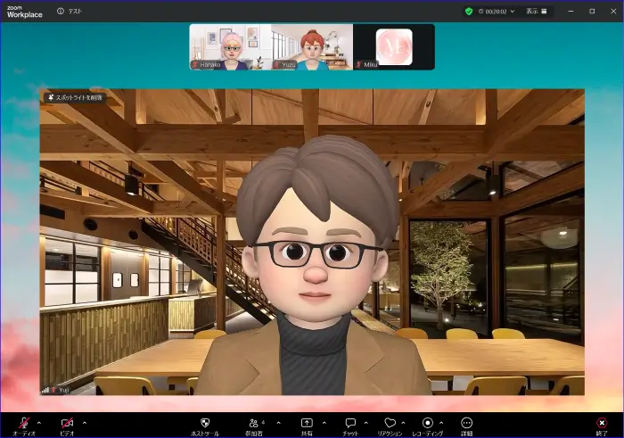Click Yuji's name label

(63, 390)
